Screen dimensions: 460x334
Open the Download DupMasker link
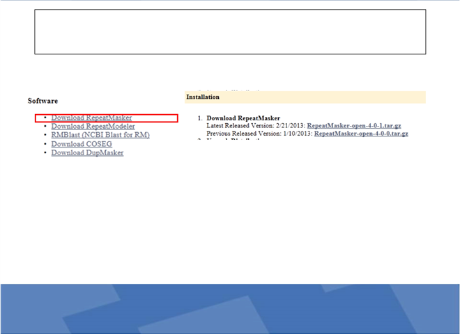coord(87,152)
